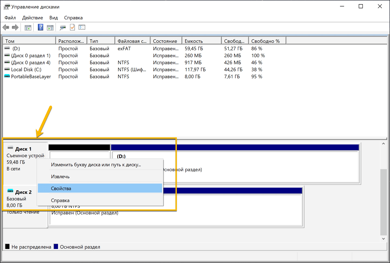Click the 95 % free cell
The image size is (390, 263).
coord(257,76)
